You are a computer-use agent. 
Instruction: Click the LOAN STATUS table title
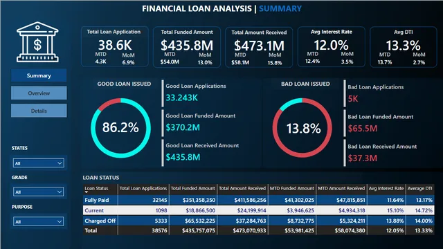pyautogui.click(x=101, y=178)
